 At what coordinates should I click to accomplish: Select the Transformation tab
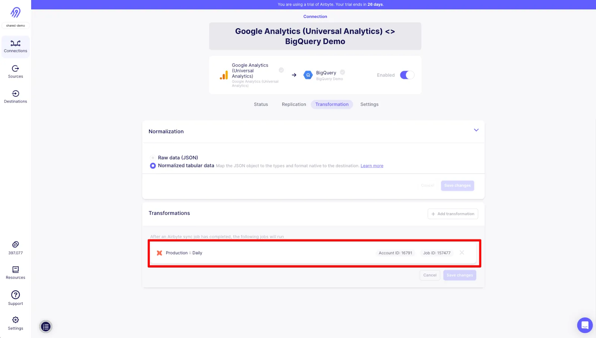[x=332, y=104]
